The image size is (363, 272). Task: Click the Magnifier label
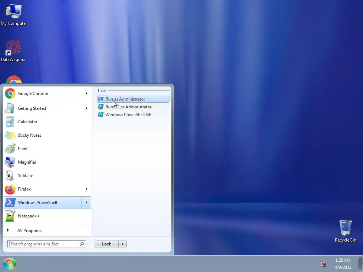27,162
